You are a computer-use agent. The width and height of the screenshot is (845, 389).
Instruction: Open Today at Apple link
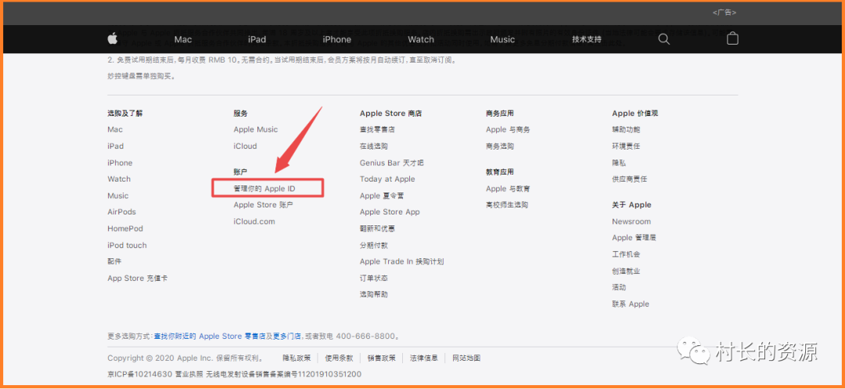click(387, 179)
